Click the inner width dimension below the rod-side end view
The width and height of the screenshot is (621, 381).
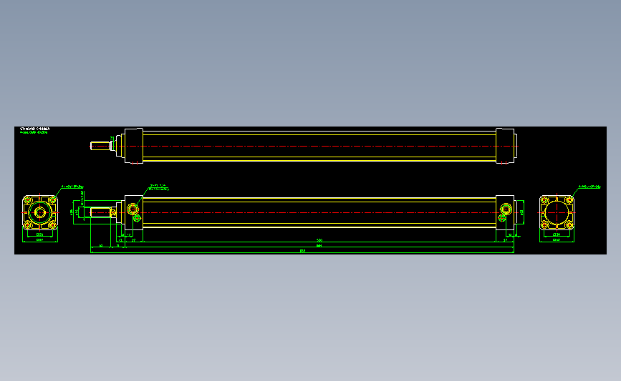click(39, 234)
